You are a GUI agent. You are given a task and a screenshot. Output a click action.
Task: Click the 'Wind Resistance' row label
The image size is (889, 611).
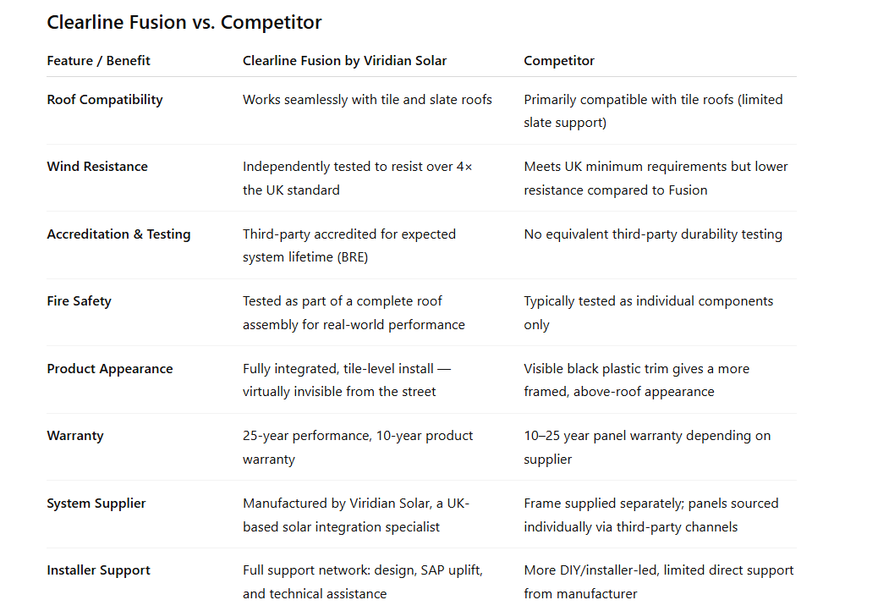(x=97, y=166)
